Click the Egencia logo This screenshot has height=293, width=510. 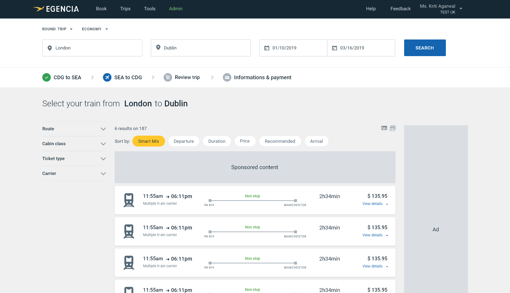[x=56, y=9]
